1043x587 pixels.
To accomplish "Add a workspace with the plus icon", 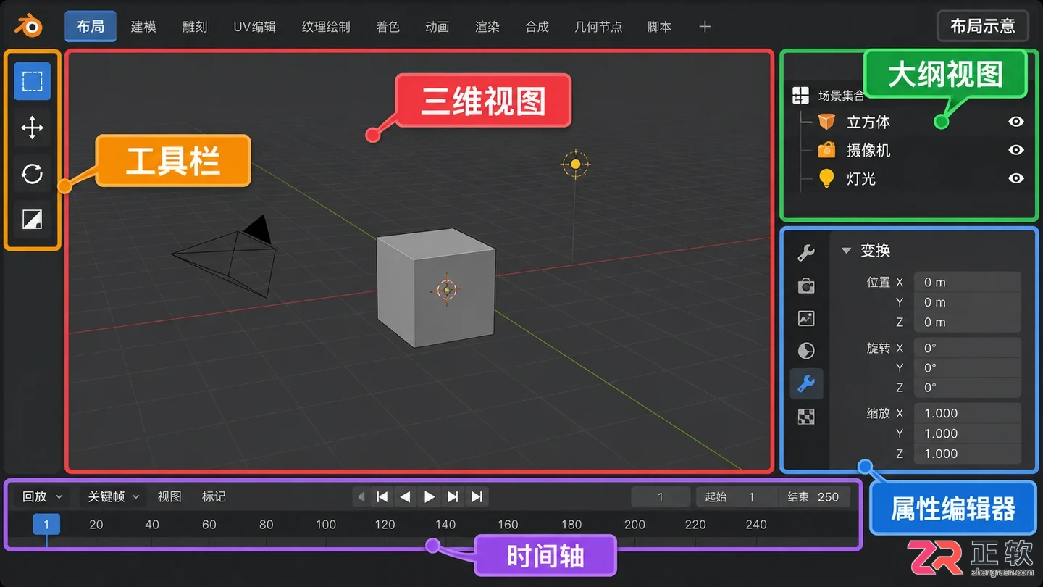I will pos(705,27).
